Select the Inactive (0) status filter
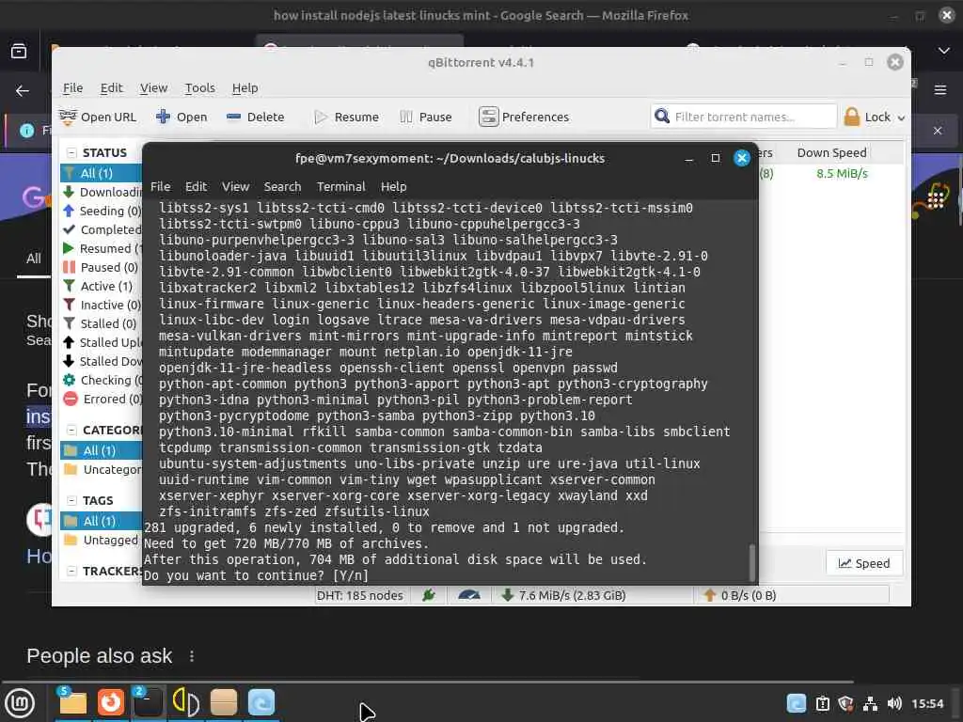 [102, 306]
